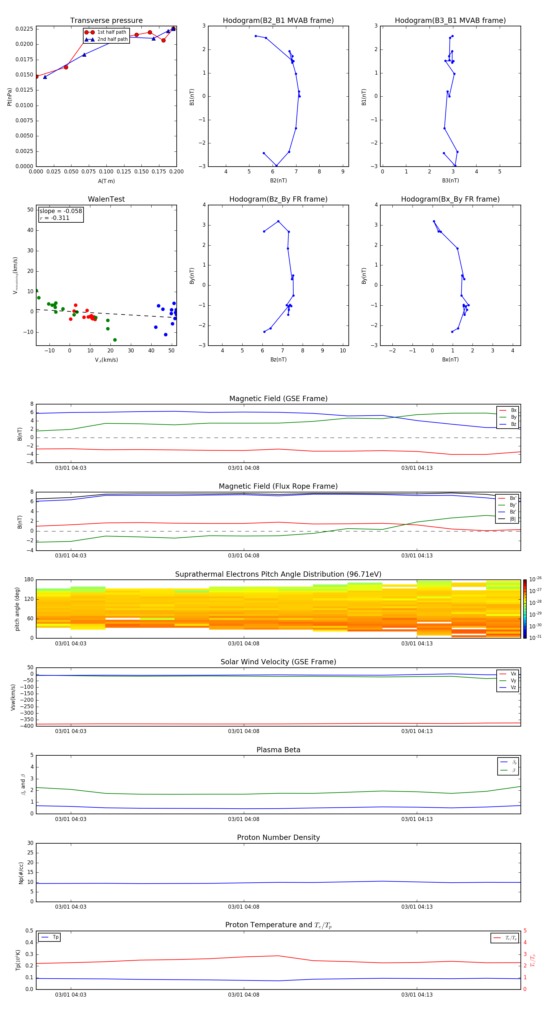The image size is (557, 1022).
Task: Click the pitch angle colorbar
Action: pos(525,609)
